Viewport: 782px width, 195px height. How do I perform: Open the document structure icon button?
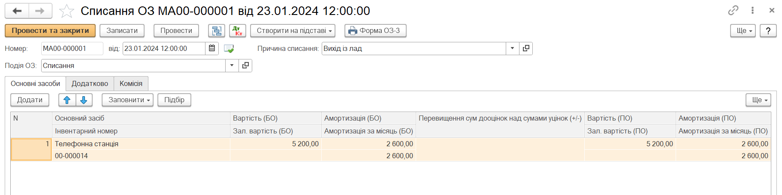coord(217,31)
